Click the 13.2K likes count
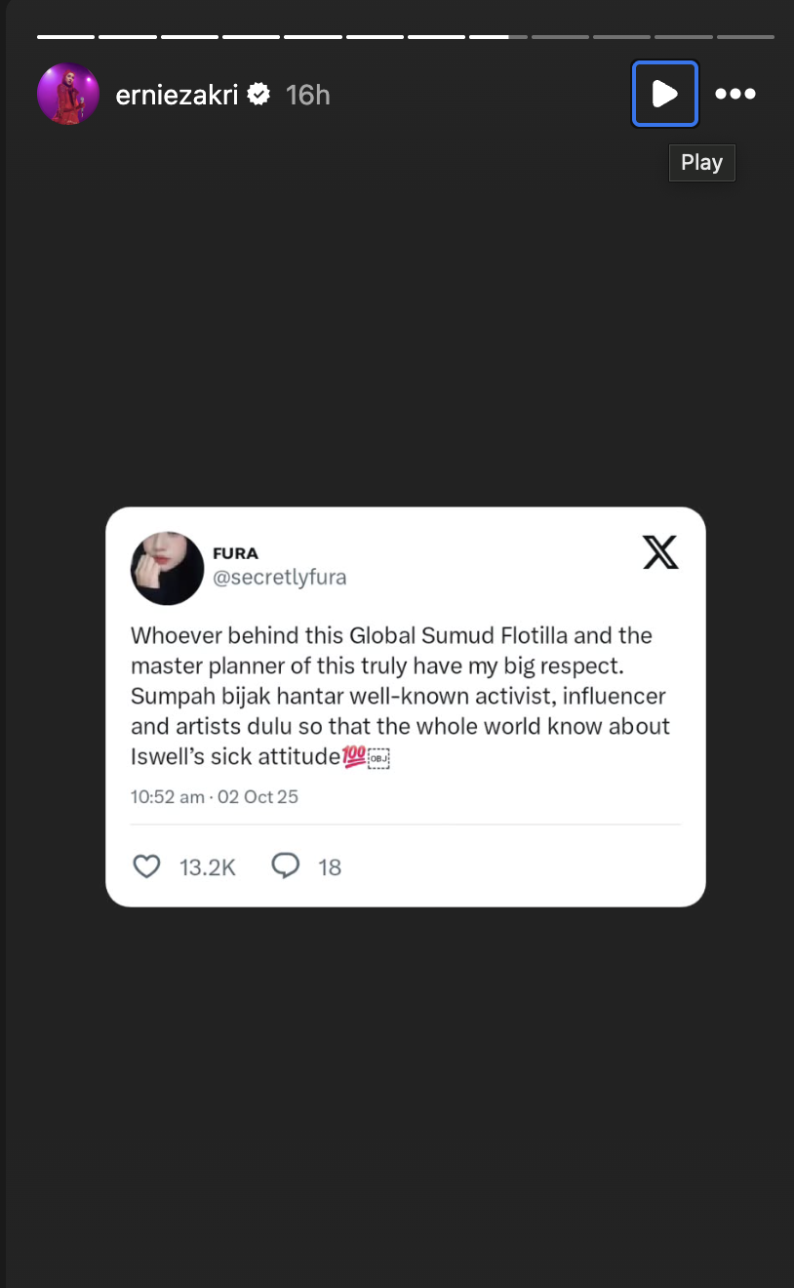 (x=208, y=867)
